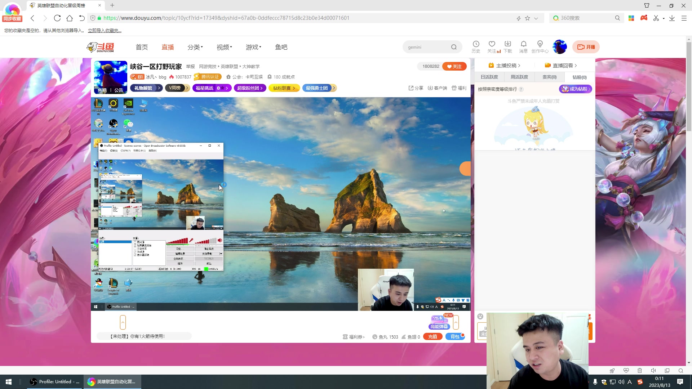The width and height of the screenshot is (692, 389).
Task: Open 创作中心 creator center icon
Action: (540, 46)
